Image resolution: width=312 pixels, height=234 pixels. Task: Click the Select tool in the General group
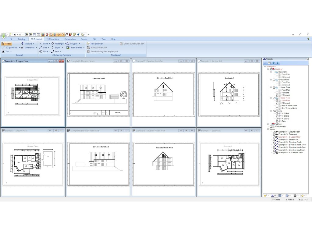tap(6, 44)
